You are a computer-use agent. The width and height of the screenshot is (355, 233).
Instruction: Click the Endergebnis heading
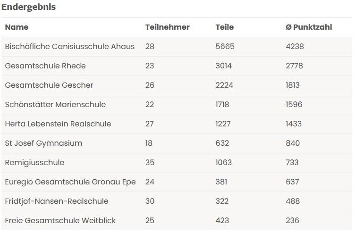click(x=28, y=7)
